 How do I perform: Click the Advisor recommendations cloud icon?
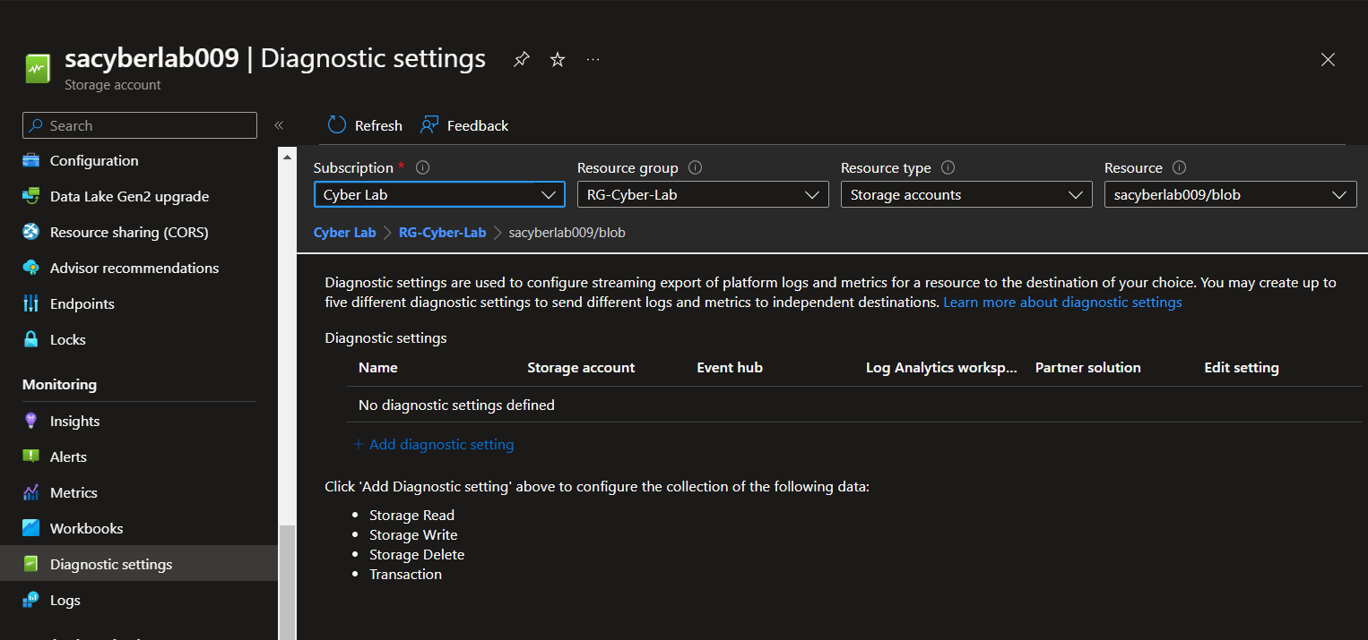tap(31, 269)
